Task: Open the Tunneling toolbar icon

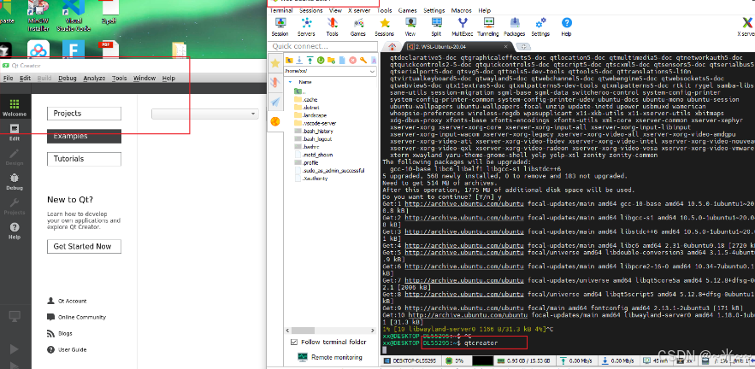Action: pos(488,26)
